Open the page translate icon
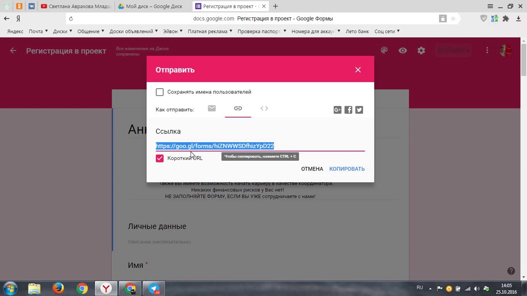The height and width of the screenshot is (296, 527). (495, 18)
